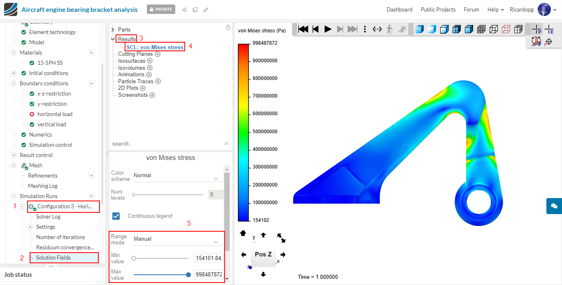Image resolution: width=562 pixels, height=285 pixels.
Task: Select the slow walking speed icon
Action: [x=389, y=29]
